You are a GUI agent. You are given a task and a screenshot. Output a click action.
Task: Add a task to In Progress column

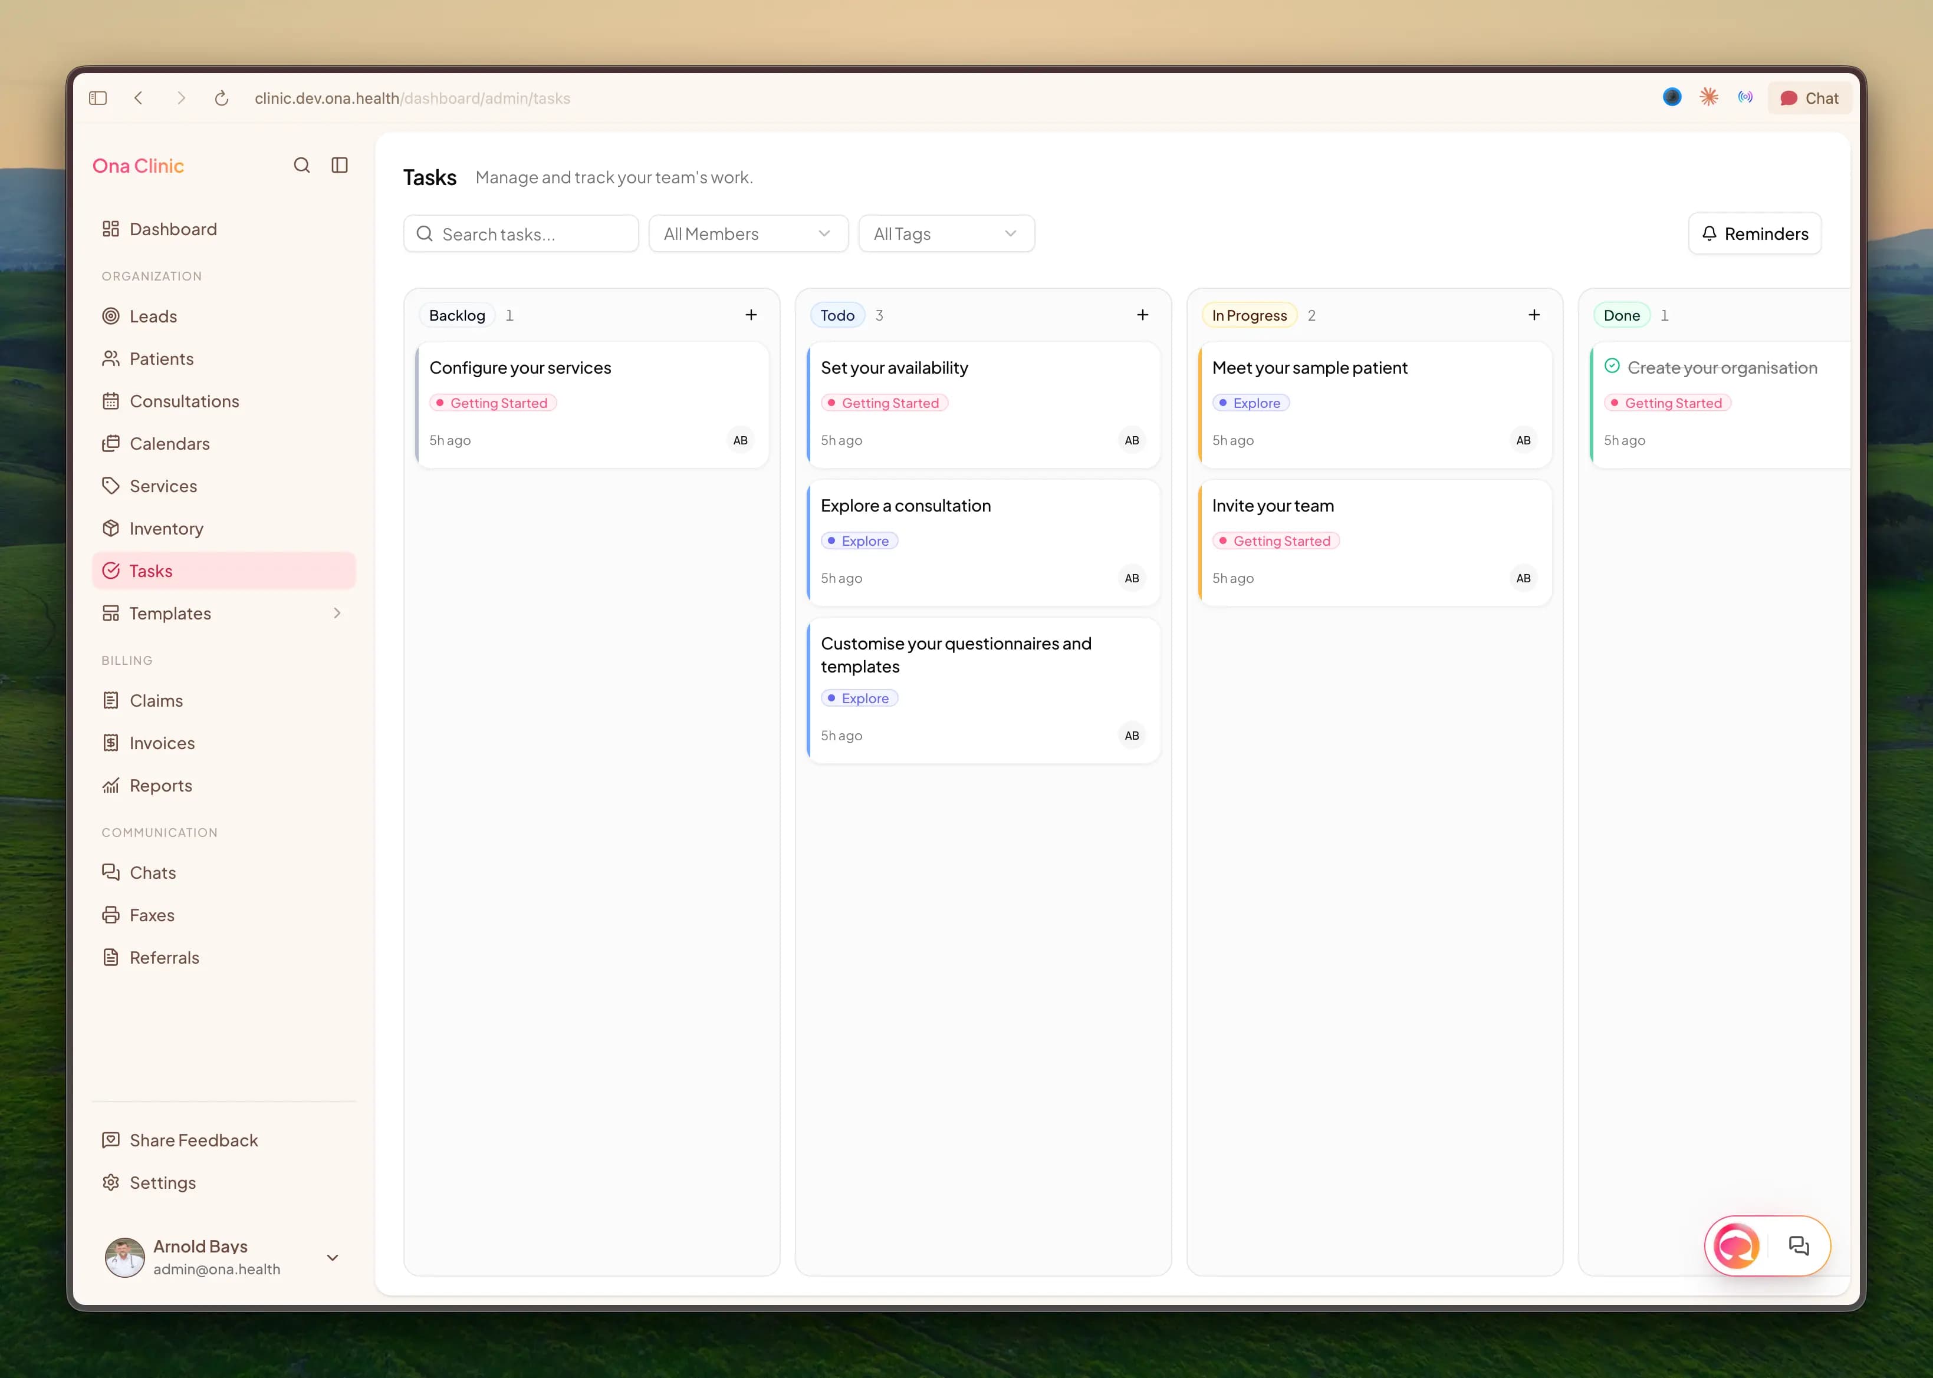click(x=1534, y=315)
